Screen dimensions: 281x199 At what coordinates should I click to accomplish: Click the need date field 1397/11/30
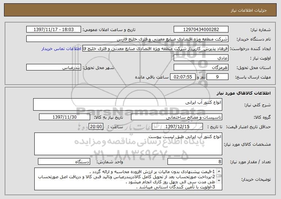coord(65,117)
